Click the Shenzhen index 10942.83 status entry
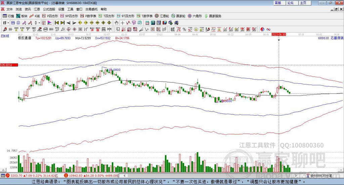This screenshot has width=344, height=185. pyautogui.click(x=91, y=176)
